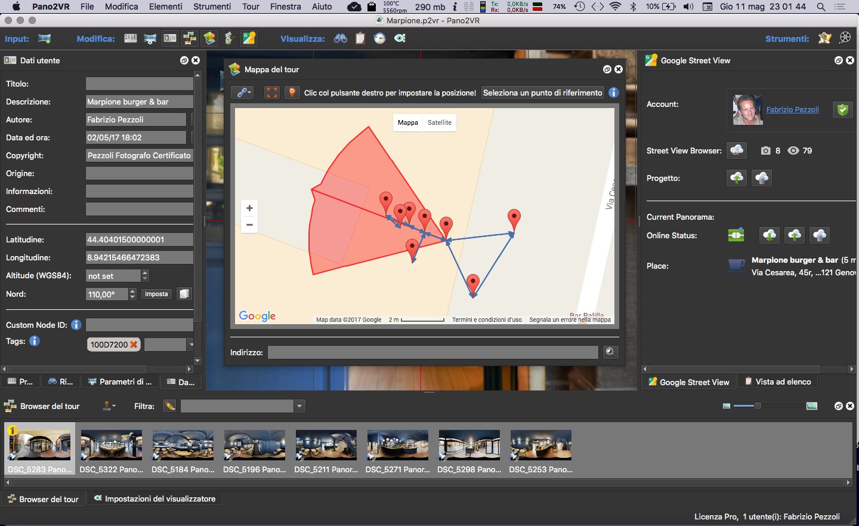This screenshot has width=859, height=526.
Task: Click the filter pencil icon
Action: [x=170, y=406]
